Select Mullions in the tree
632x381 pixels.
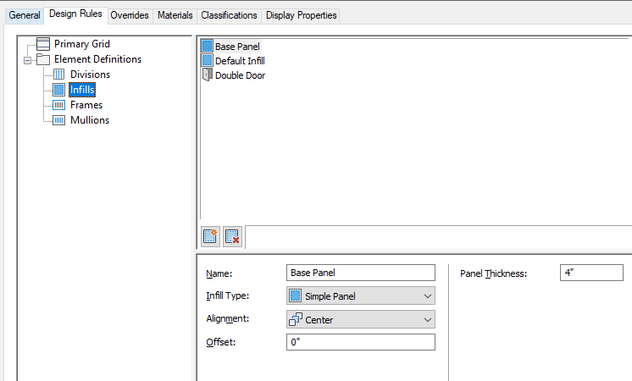point(90,120)
